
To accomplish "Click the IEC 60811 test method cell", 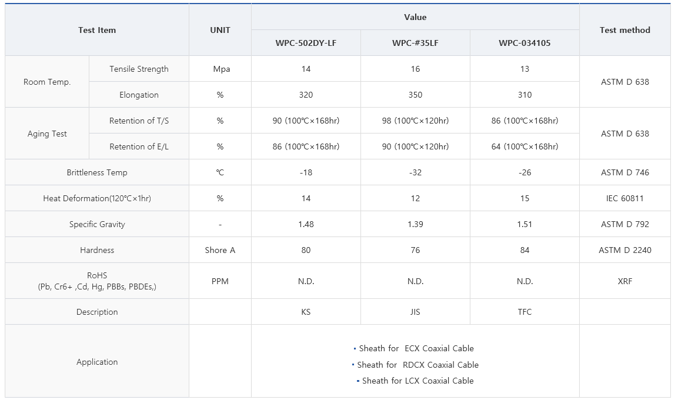I will (625, 198).
